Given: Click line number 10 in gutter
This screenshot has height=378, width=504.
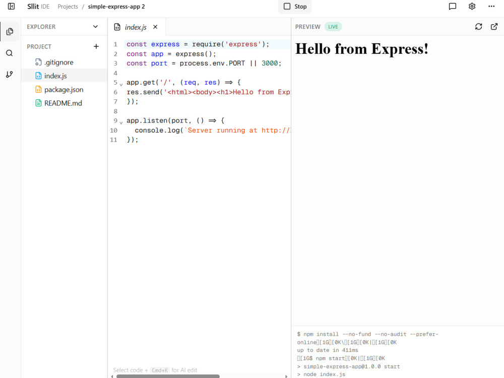Looking at the screenshot, I should [113, 131].
